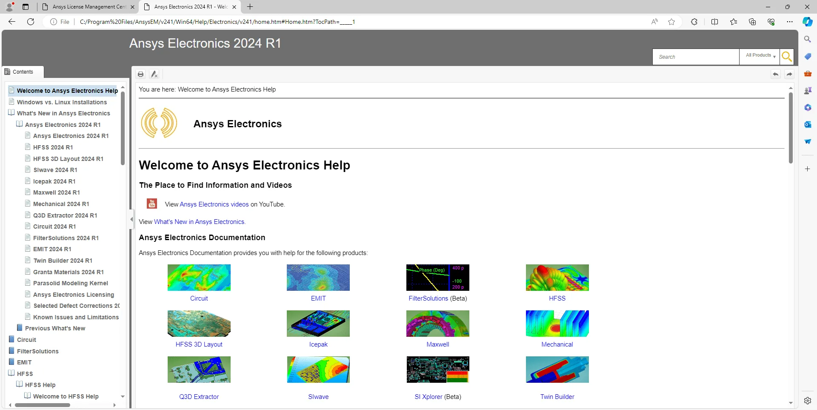Open the sidebar Tools briefcase icon
The image size is (817, 410).
[807, 73]
